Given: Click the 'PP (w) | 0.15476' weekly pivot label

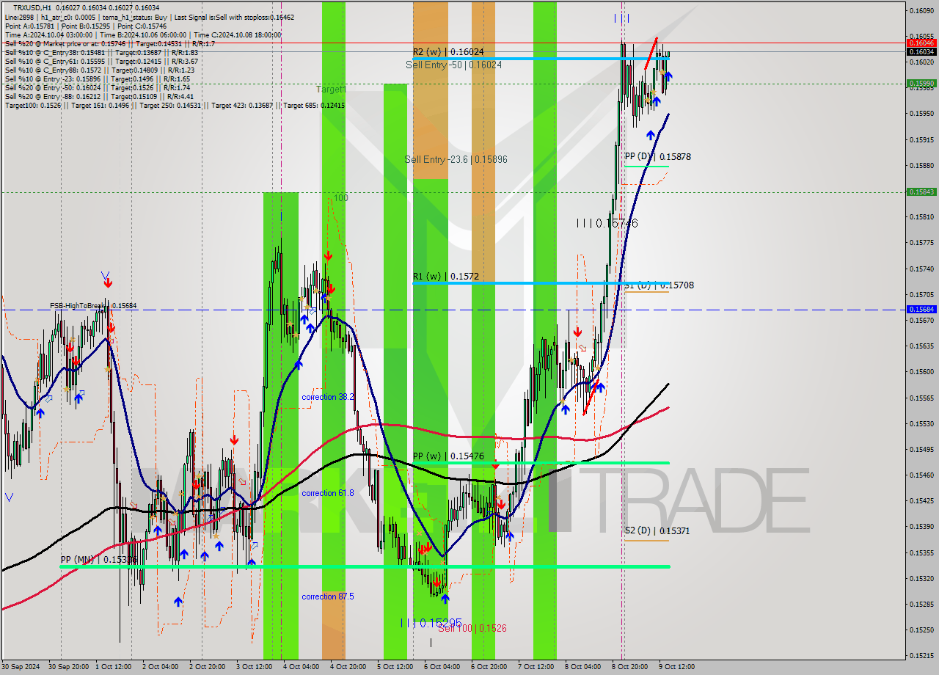Looking at the screenshot, I should click(448, 456).
